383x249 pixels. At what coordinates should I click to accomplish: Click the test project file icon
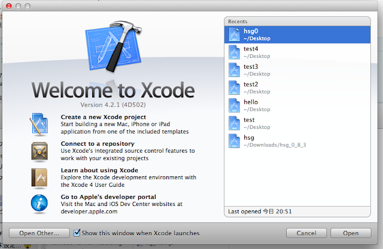click(x=234, y=123)
